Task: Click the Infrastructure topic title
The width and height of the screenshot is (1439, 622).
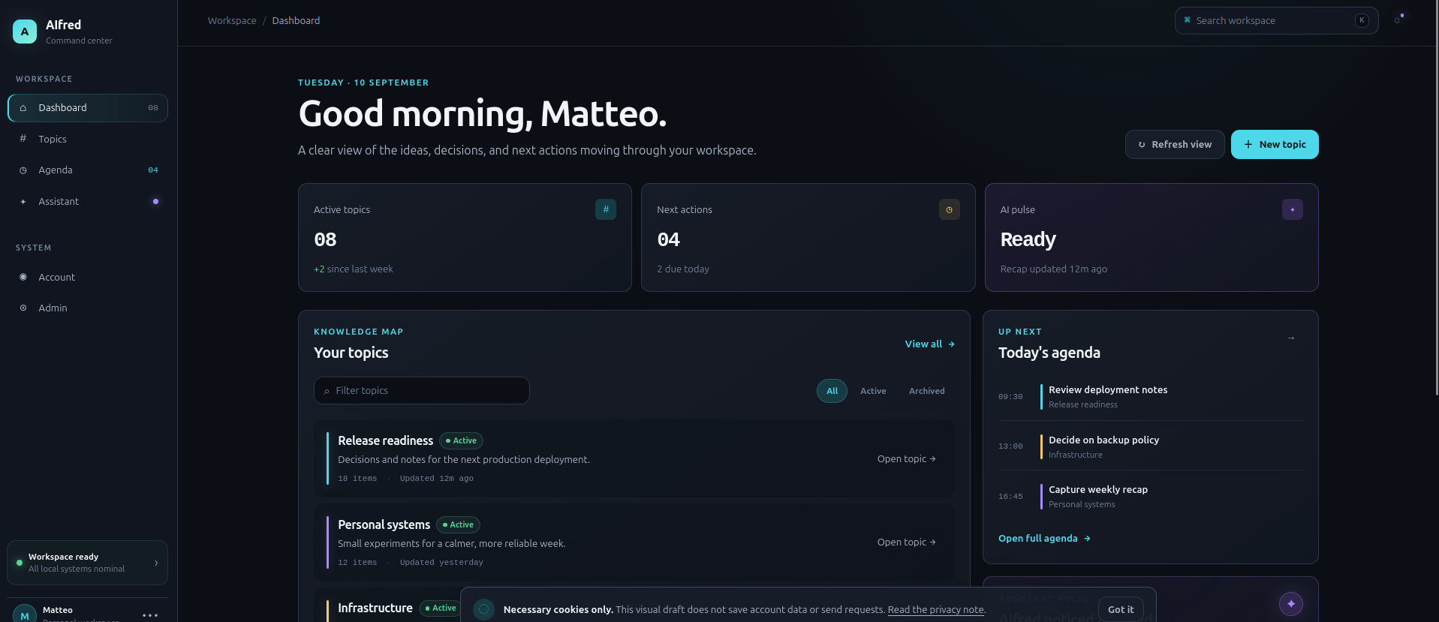Action: (375, 608)
